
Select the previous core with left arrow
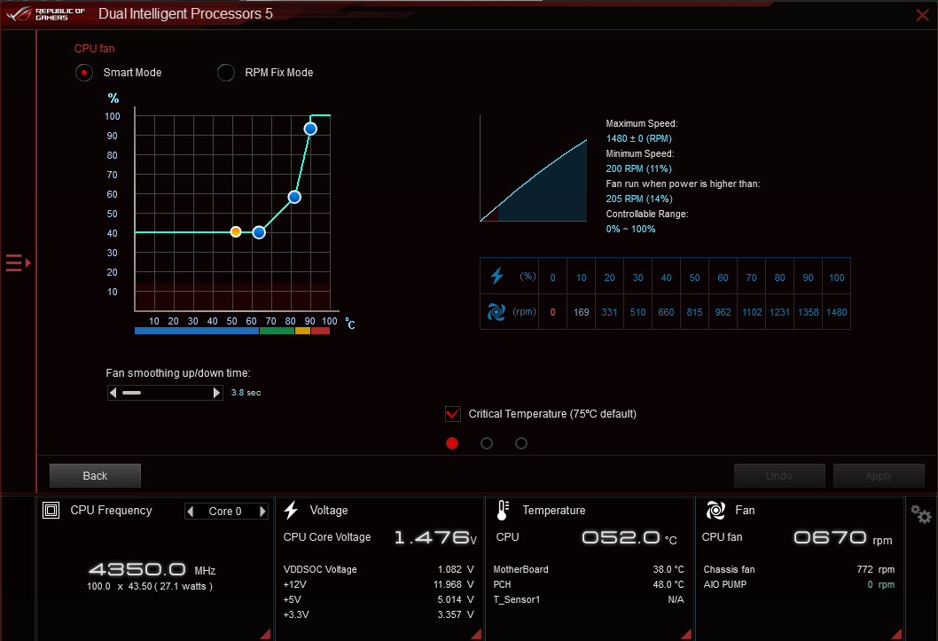[191, 512]
